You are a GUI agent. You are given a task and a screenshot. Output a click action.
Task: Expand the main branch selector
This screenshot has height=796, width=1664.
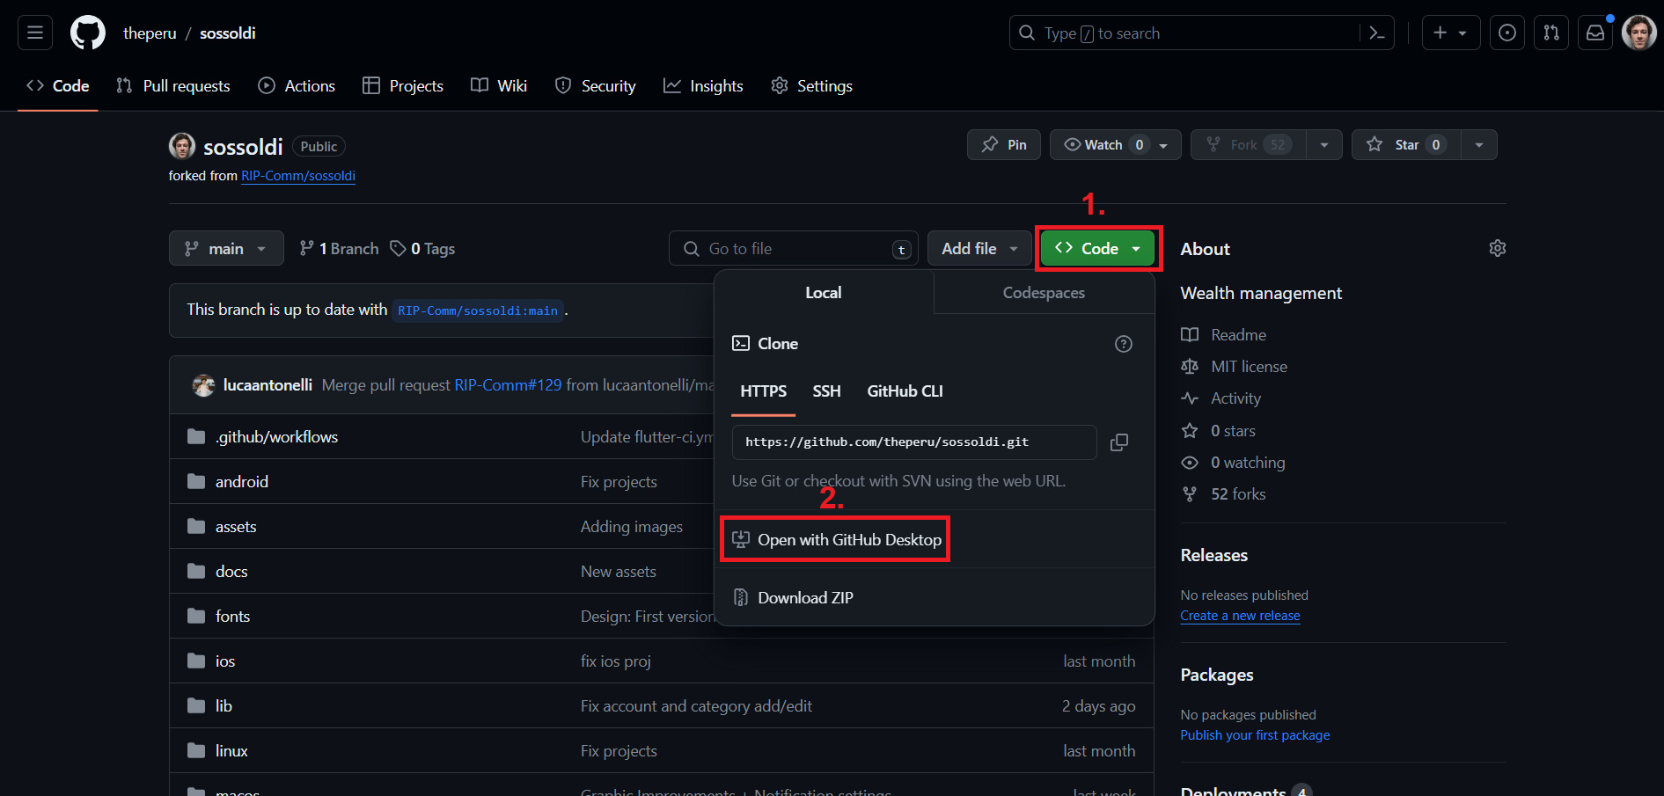pos(226,248)
